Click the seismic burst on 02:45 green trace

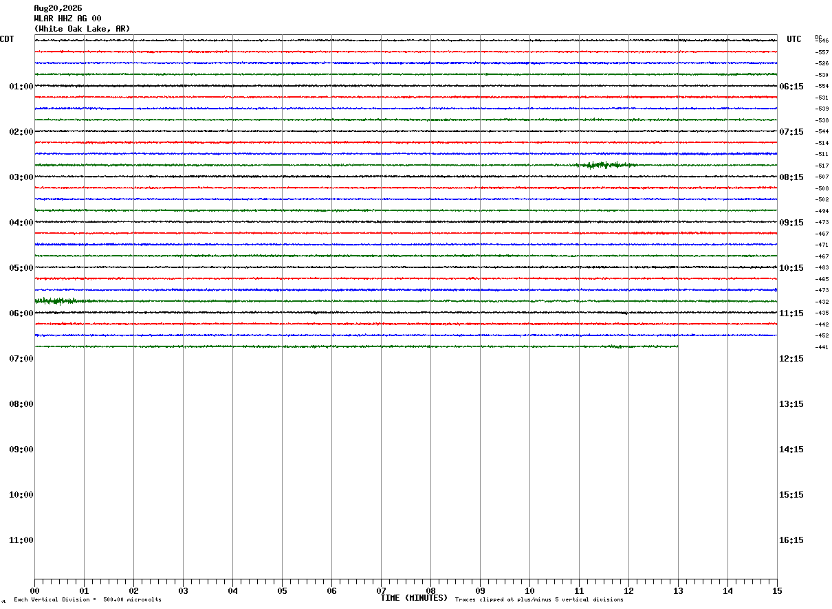click(604, 165)
